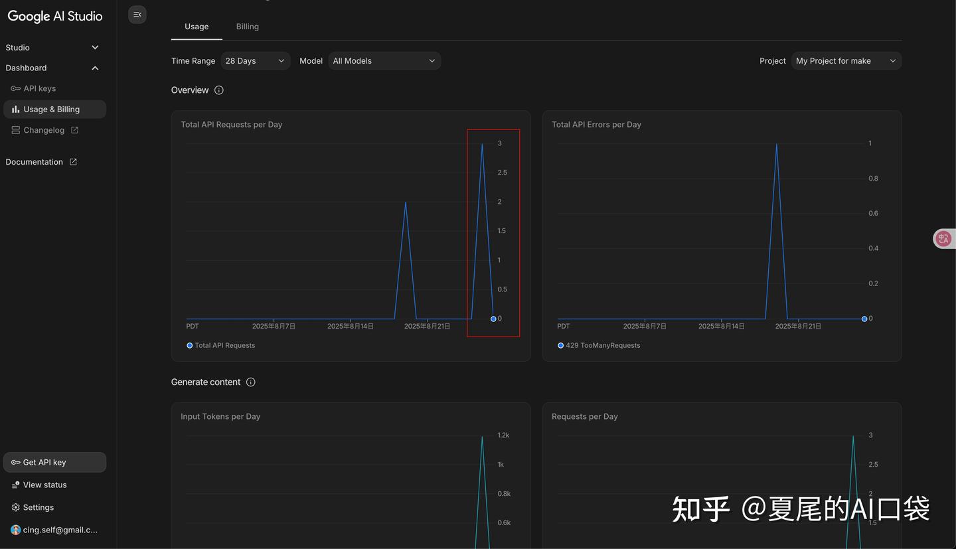This screenshot has width=956, height=549.
Task: Click the info icon next to Overview
Action: pyautogui.click(x=219, y=90)
